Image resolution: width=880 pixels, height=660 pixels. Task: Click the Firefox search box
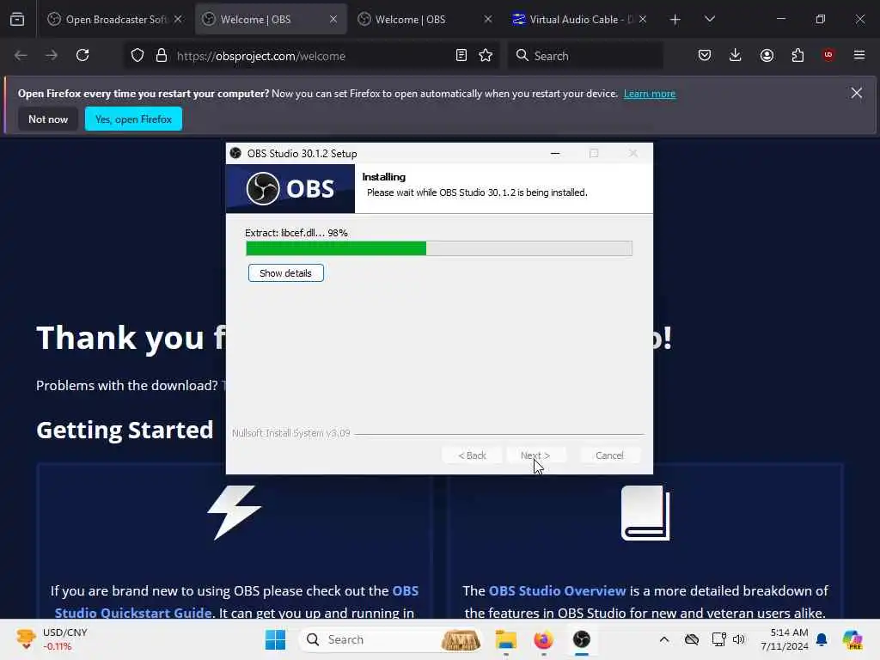[585, 56]
